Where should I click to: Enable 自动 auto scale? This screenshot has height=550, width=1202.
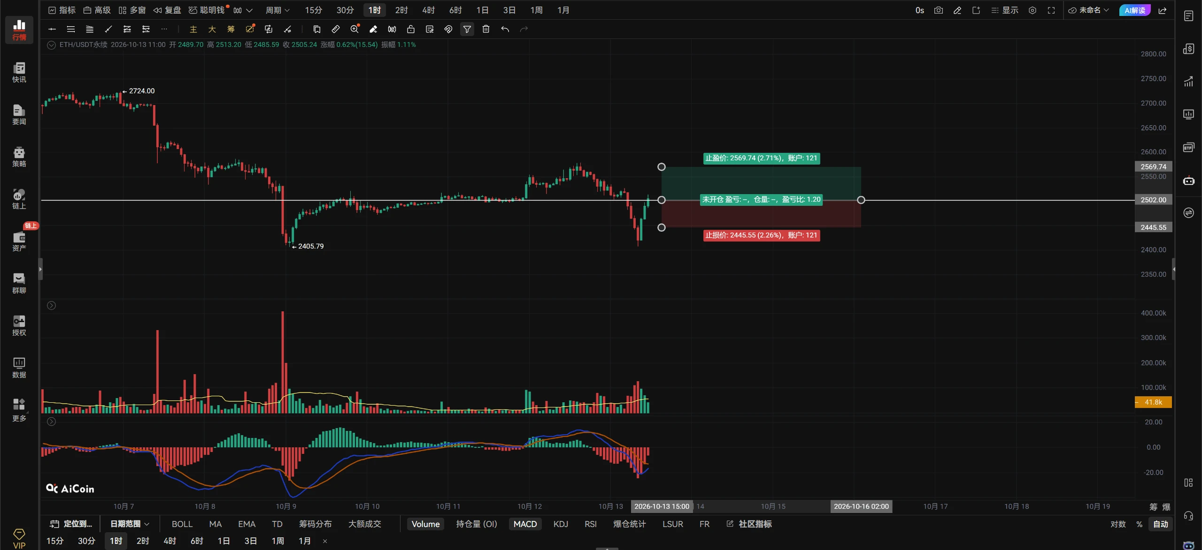click(x=1161, y=524)
